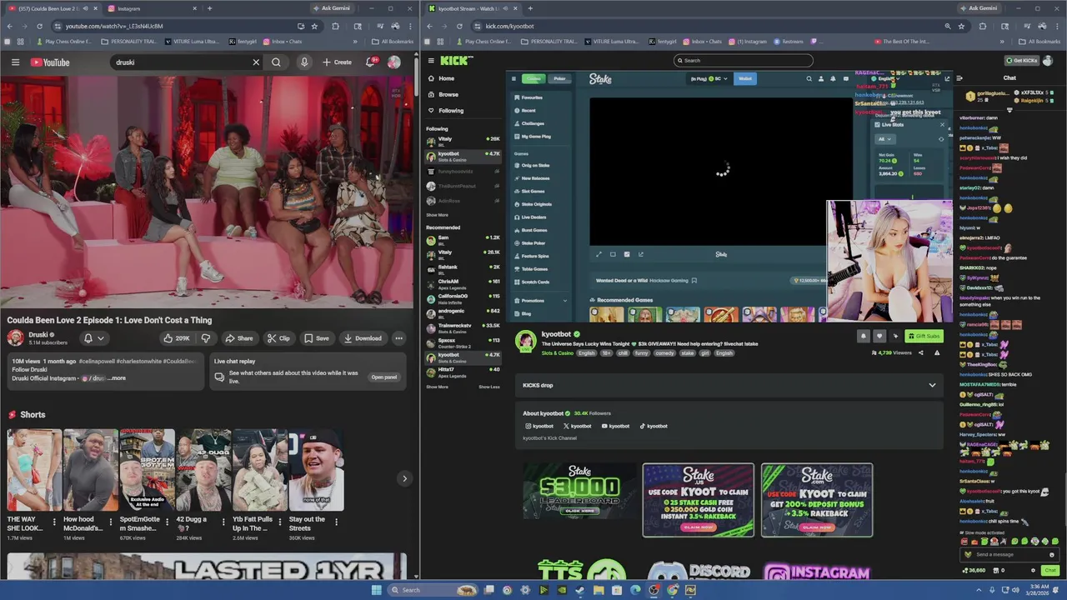The height and width of the screenshot is (600, 1067).
Task: Click the Kick logo
Action: [456, 60]
